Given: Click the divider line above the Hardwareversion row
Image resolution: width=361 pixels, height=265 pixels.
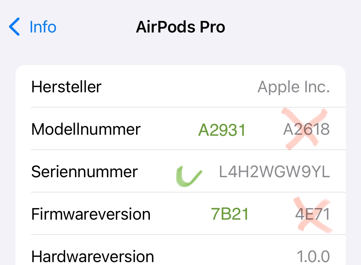Looking at the screenshot, I should pyautogui.click(x=188, y=235).
